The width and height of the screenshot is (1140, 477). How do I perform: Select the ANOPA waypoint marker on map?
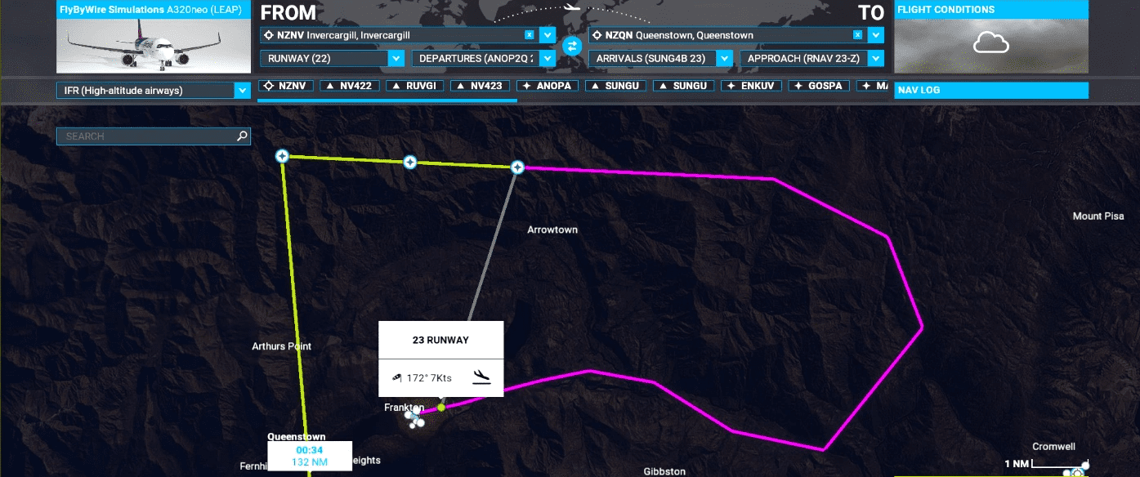pyautogui.click(x=517, y=167)
